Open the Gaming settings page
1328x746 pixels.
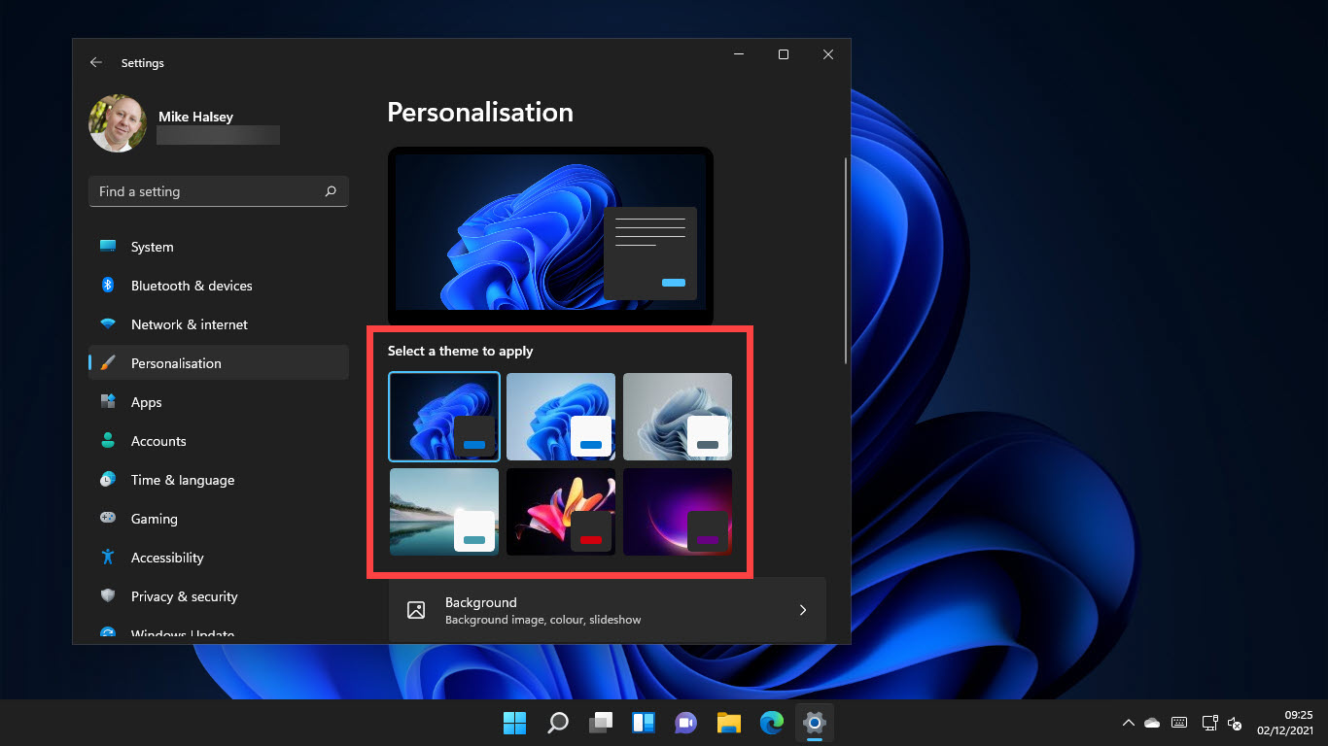[154, 519]
